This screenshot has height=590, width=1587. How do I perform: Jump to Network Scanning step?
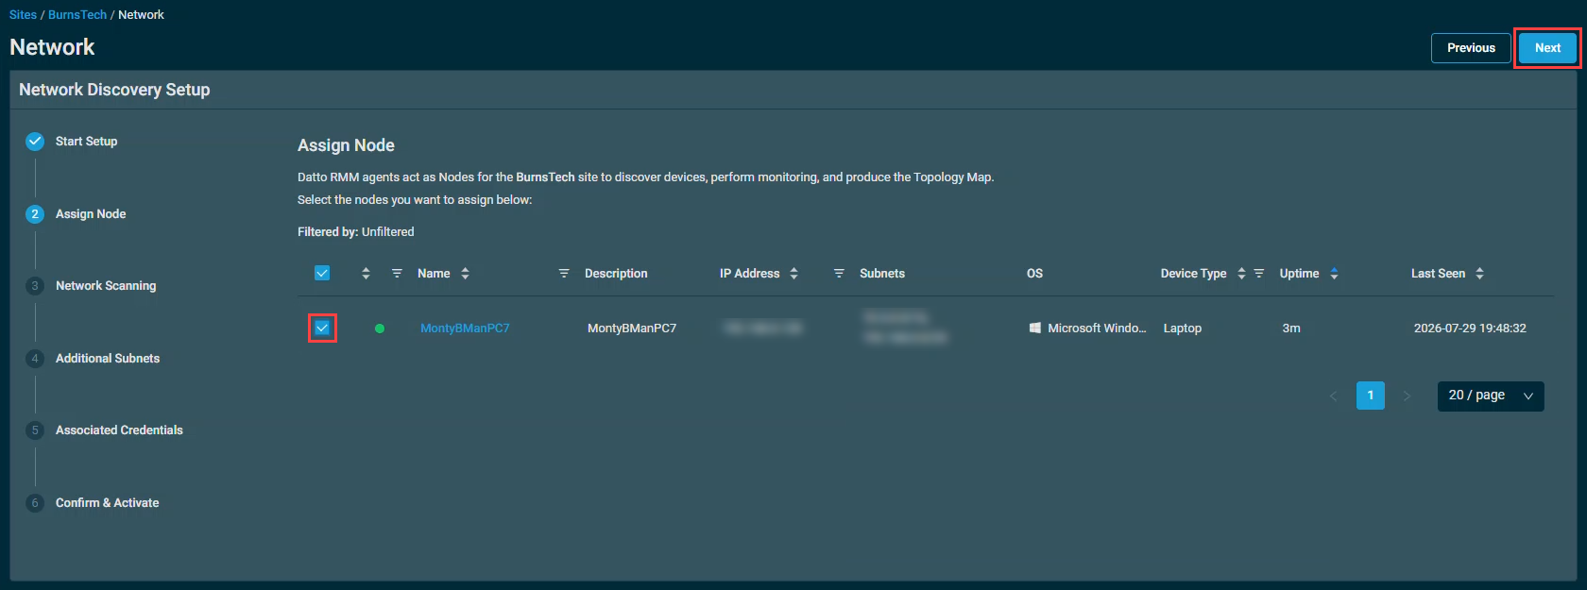click(106, 286)
